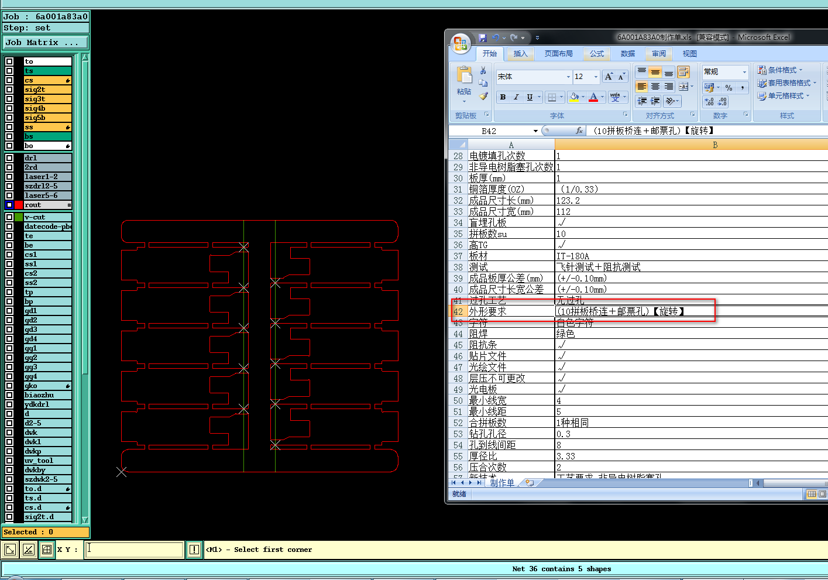Toggle checkbox for layer biaozhu
Viewport: 828px width, 580px height.
[9, 395]
